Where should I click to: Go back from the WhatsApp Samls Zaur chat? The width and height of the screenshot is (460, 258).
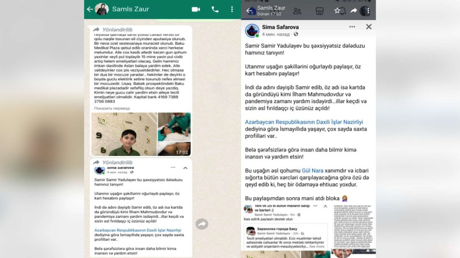click(90, 9)
